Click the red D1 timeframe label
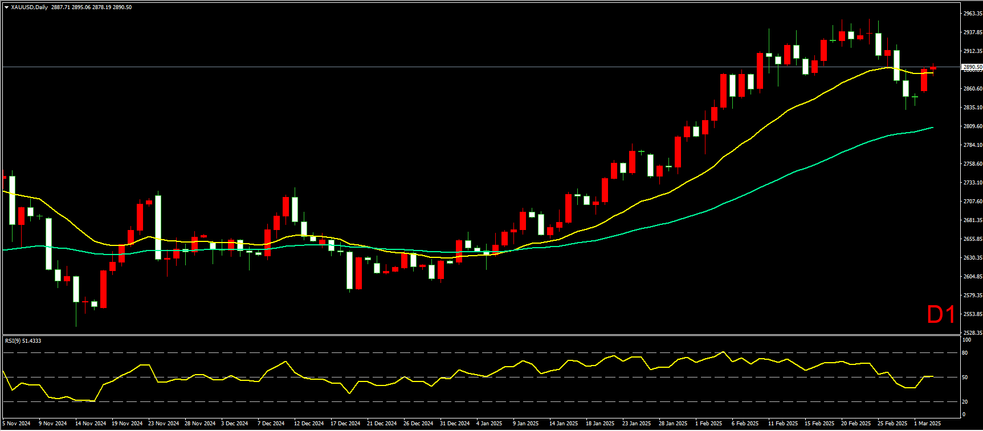 941,315
